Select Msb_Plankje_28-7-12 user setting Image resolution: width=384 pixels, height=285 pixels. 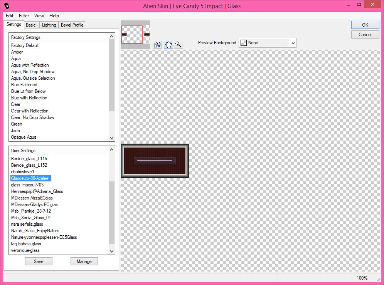(31, 211)
